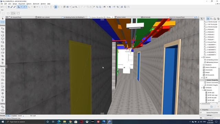
Task: Open the Publisher Sets navigator icon
Action: click(218, 19)
